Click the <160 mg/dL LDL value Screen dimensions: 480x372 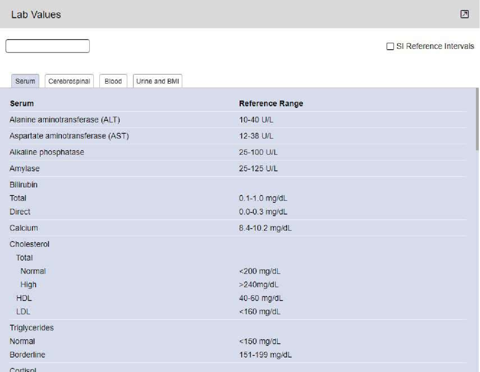[260, 312]
